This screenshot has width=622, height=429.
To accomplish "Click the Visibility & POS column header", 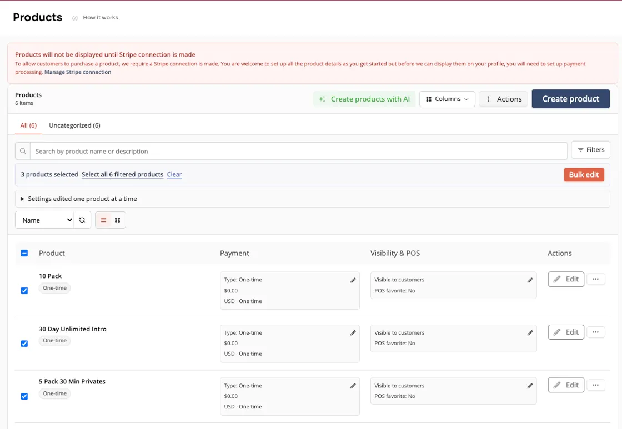I will [395, 253].
